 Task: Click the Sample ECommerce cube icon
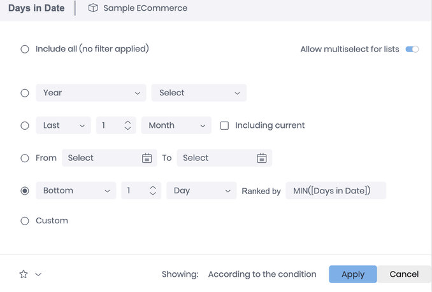pyautogui.click(x=93, y=8)
